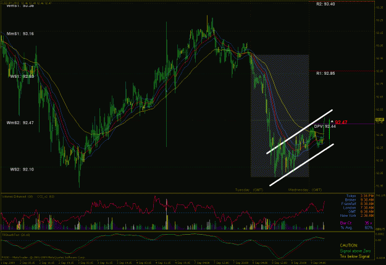The image size is (386, 265).
Task: Click the New York clock row
Action: coord(357,216)
